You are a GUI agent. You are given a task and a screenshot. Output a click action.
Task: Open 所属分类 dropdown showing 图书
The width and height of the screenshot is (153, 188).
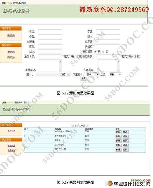93,75
